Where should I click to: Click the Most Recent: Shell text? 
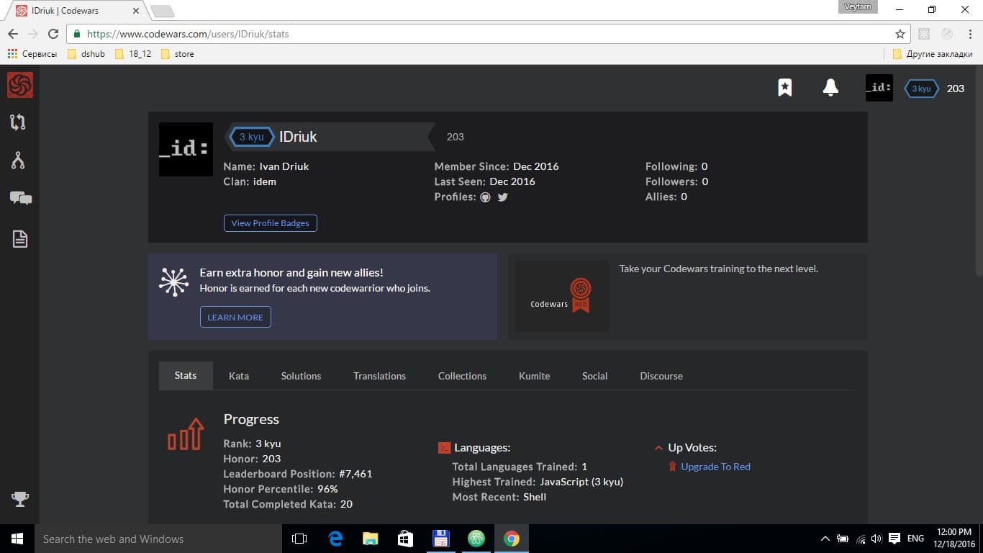[499, 497]
